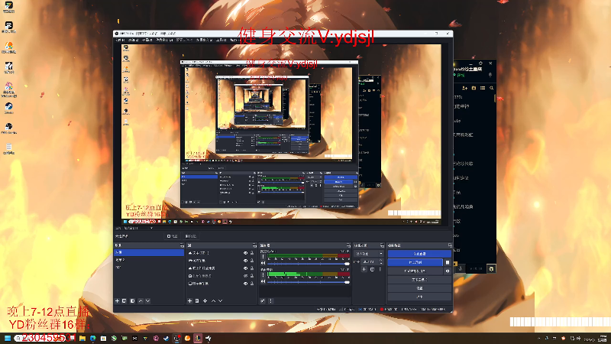
Task: Move the scene up in Scenes panel
Action: [x=141, y=300]
